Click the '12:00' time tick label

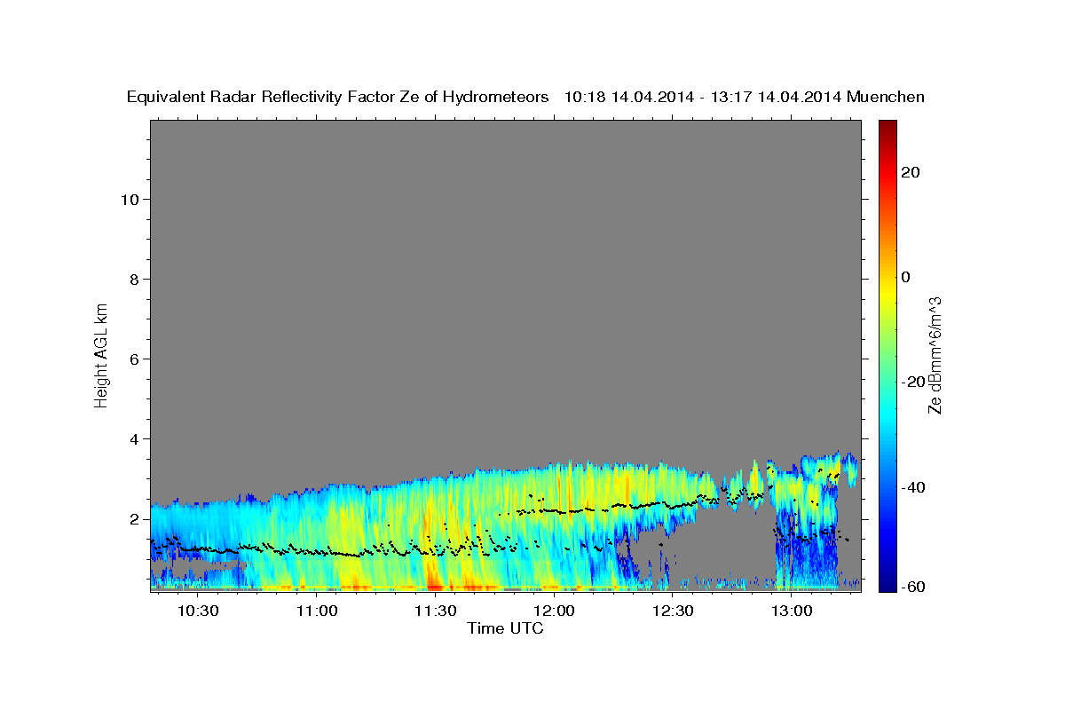tap(554, 611)
